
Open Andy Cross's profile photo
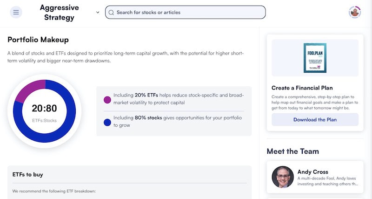pos(283,177)
